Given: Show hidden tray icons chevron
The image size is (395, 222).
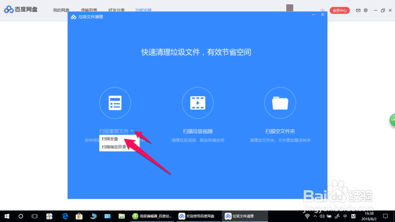Looking at the screenshot, I should (315, 216).
